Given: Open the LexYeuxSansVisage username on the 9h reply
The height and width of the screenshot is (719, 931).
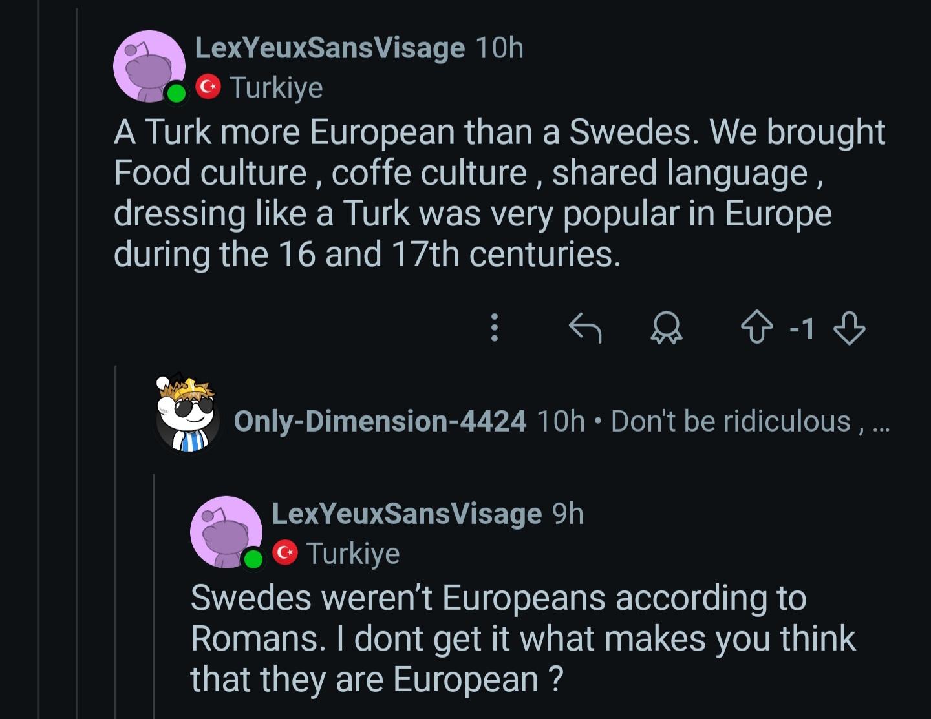Looking at the screenshot, I should [407, 514].
